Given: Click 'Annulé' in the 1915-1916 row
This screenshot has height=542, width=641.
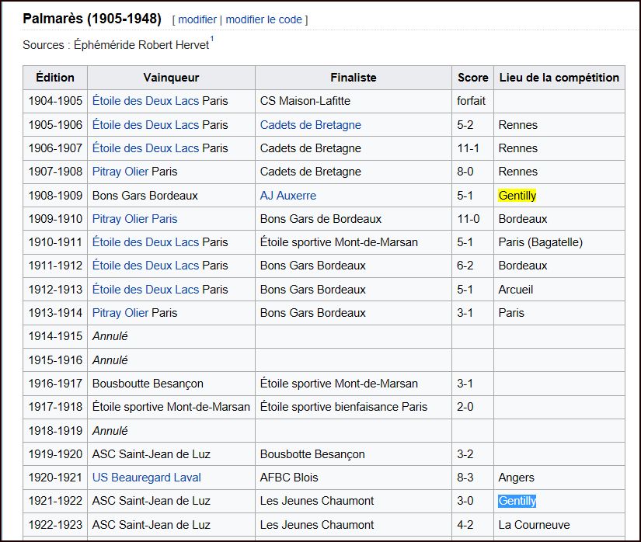Looking at the screenshot, I should (x=110, y=360).
